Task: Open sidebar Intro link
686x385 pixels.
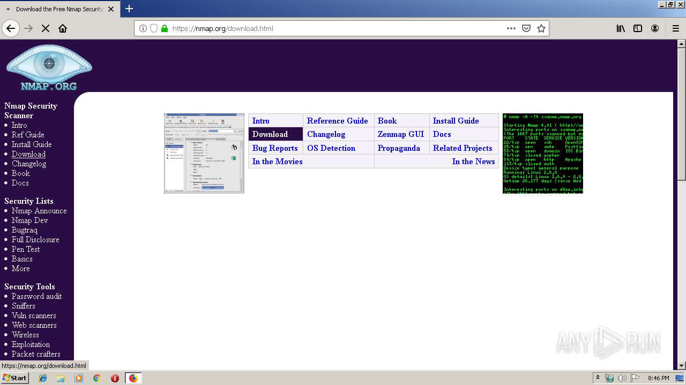Action: click(x=19, y=125)
